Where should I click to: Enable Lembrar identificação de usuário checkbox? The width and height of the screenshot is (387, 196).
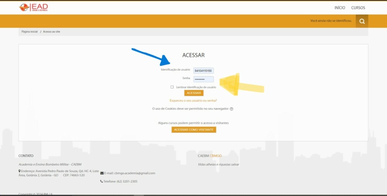click(x=172, y=87)
